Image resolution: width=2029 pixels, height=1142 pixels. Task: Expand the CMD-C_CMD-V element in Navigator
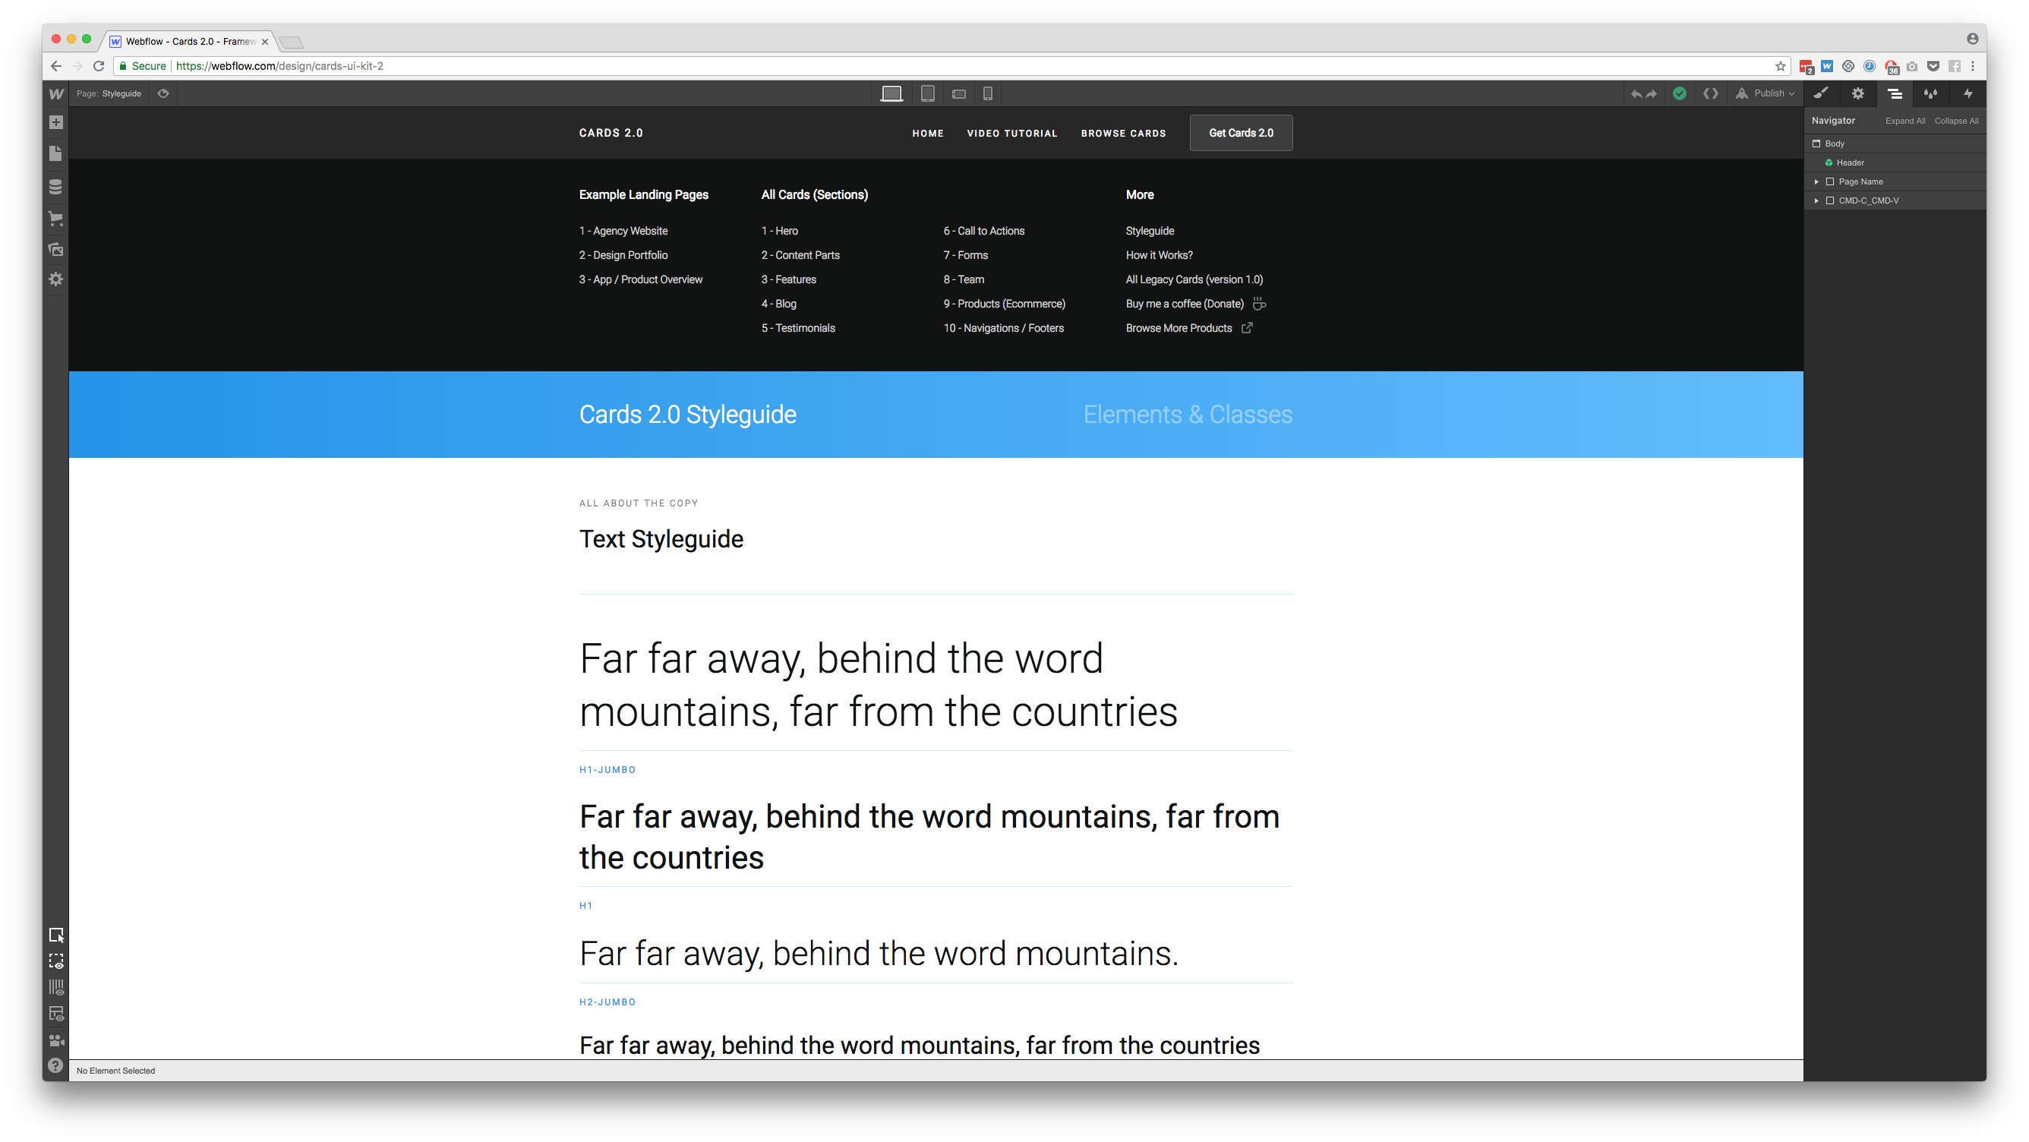[1817, 200]
